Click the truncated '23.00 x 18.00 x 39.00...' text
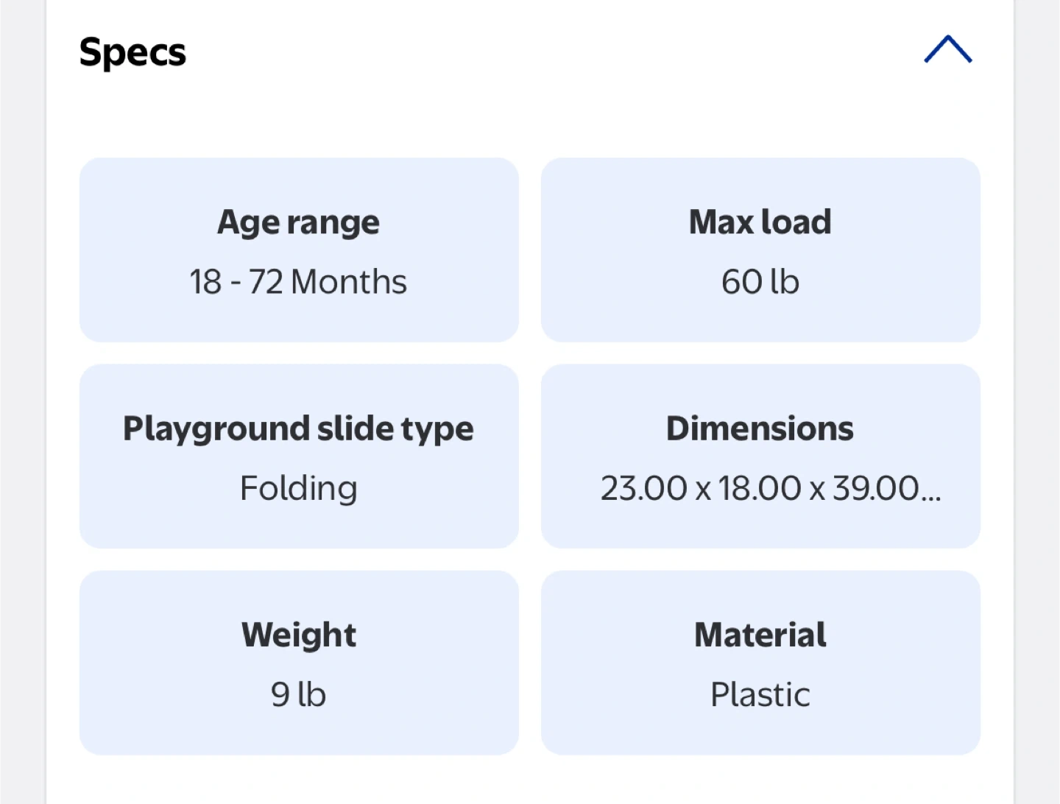Viewport: 1060px width, 804px height. coord(770,488)
